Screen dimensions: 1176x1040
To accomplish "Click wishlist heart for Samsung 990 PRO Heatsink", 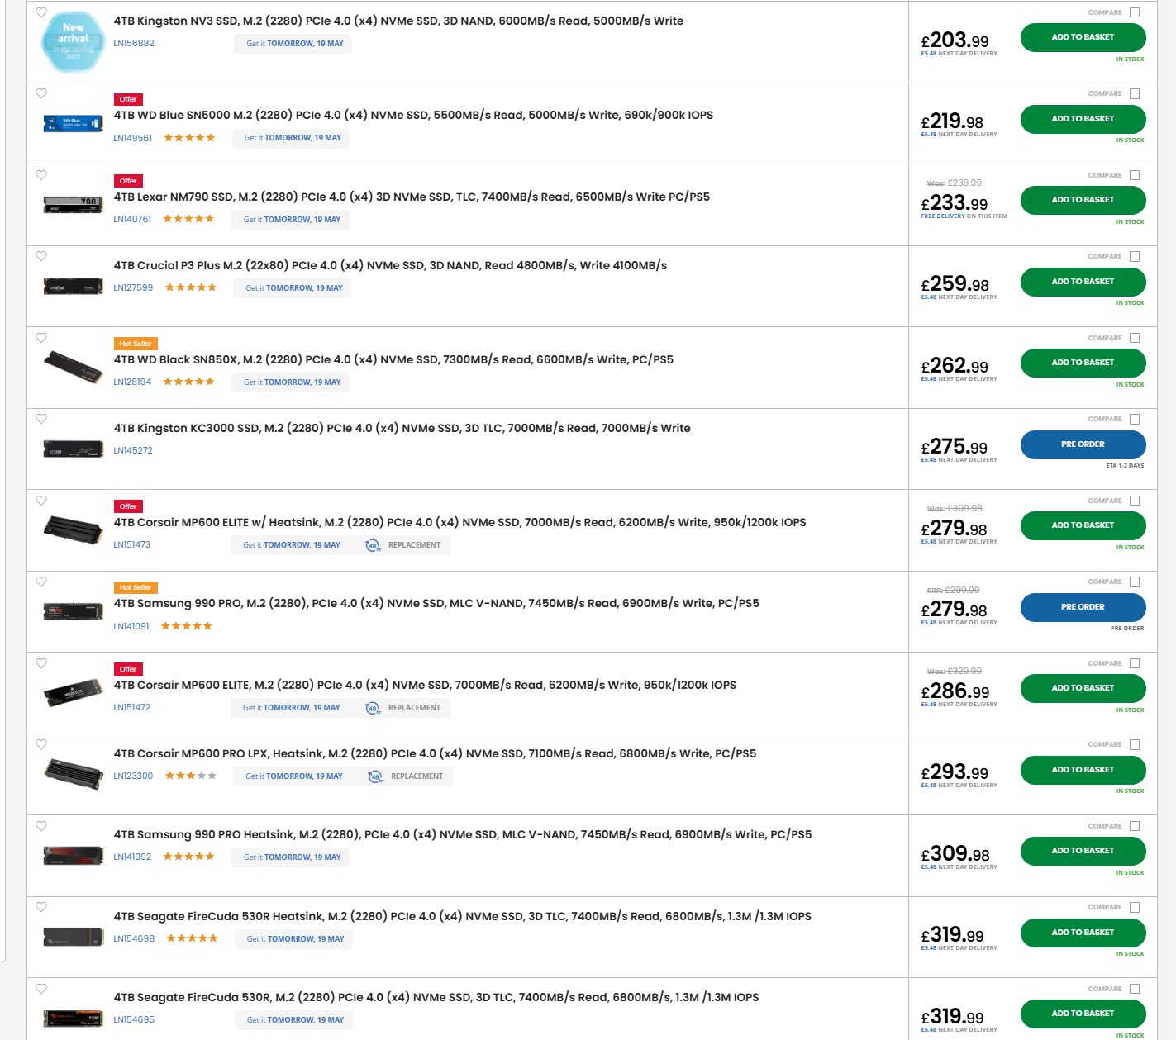I will pos(41,826).
